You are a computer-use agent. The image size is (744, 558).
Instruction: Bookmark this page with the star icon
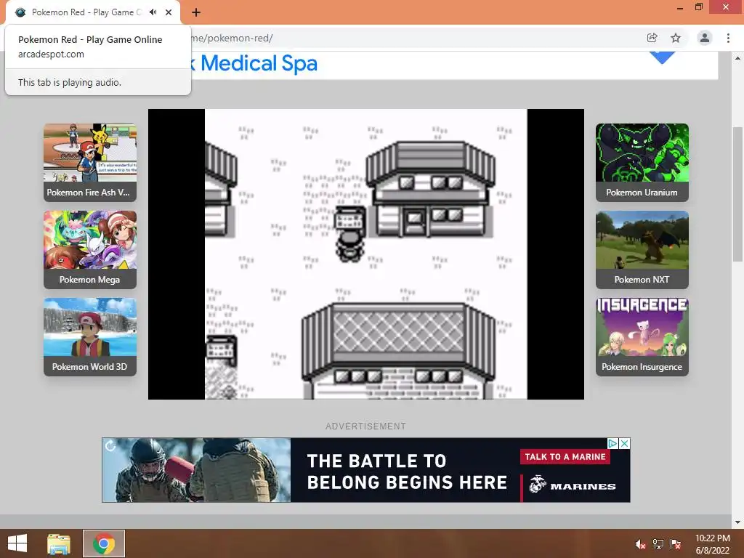[x=676, y=38]
